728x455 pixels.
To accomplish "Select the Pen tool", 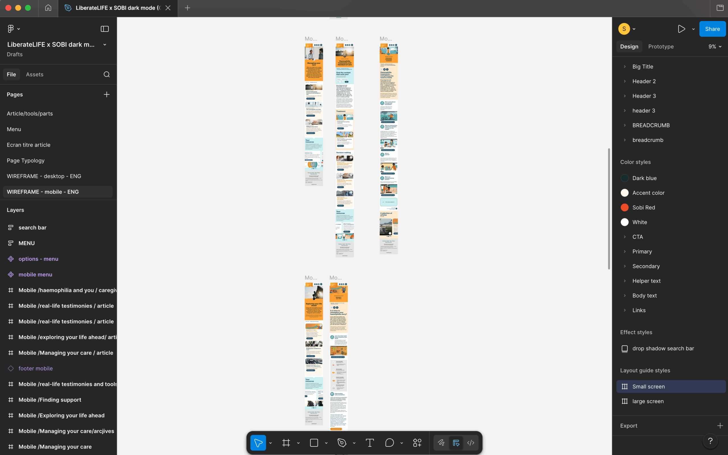I will pos(342,443).
